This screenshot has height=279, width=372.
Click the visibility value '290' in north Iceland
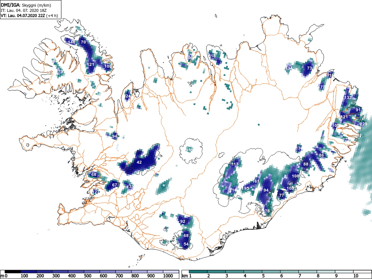190,58
